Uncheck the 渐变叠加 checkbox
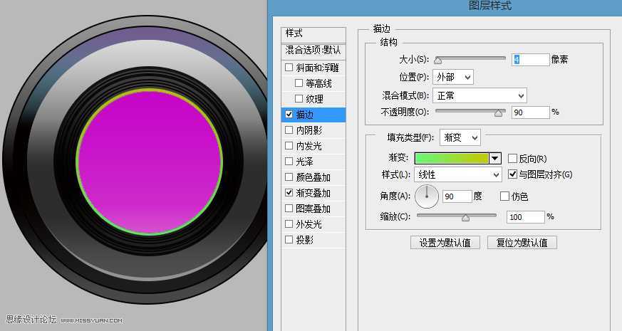The height and width of the screenshot is (331, 622). coord(289,193)
